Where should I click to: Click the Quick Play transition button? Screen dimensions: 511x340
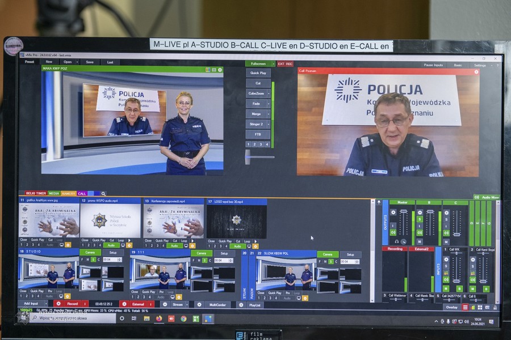point(258,73)
